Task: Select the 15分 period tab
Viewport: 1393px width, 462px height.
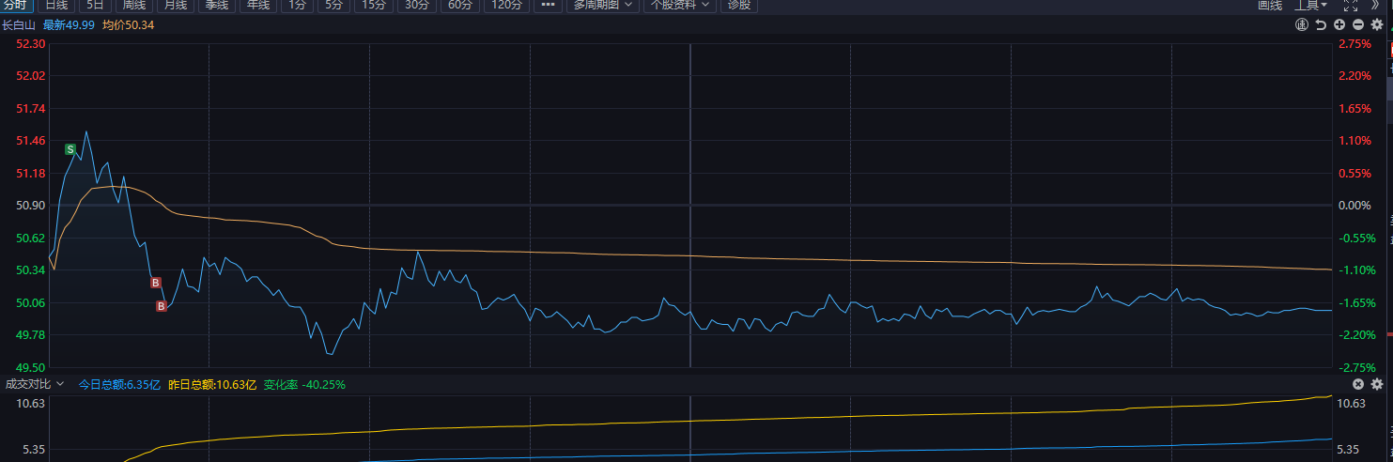Action: pos(373,5)
